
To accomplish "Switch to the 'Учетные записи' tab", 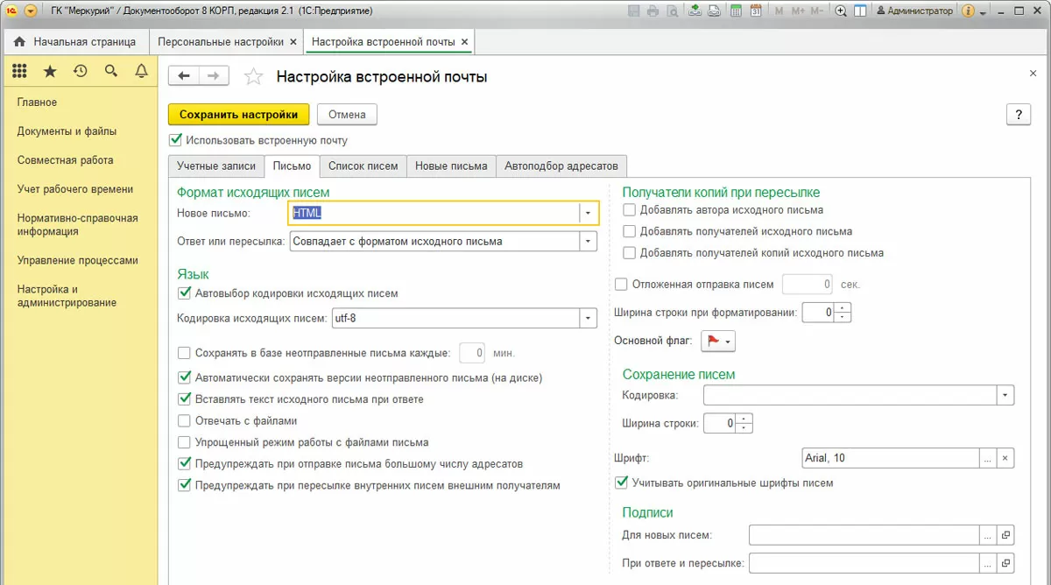I will [x=215, y=166].
